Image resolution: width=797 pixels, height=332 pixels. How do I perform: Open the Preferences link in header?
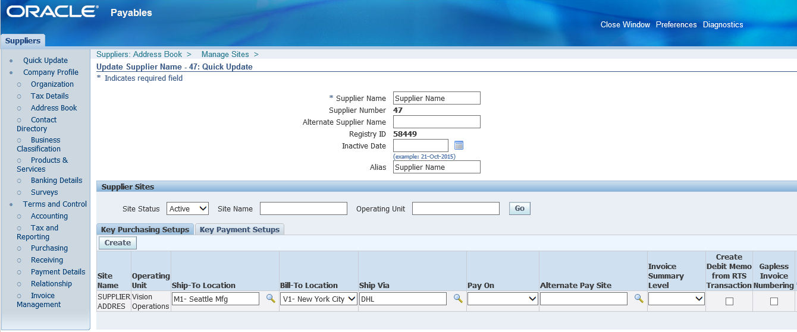(676, 25)
